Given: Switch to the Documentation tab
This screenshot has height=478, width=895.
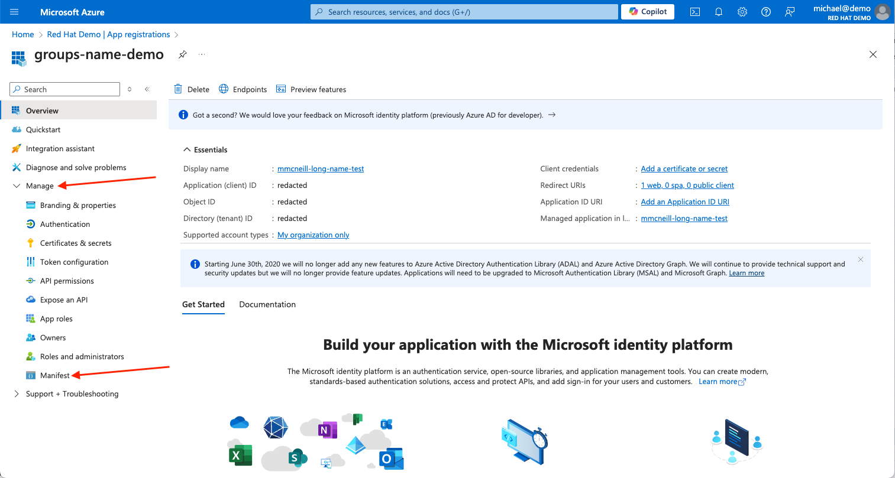Looking at the screenshot, I should point(267,304).
